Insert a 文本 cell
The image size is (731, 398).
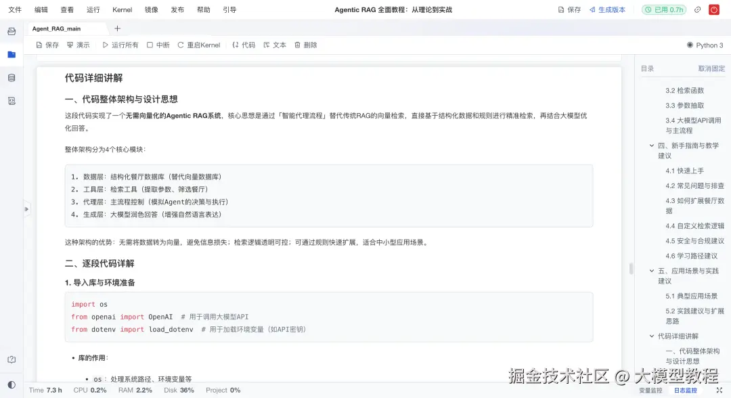click(x=275, y=45)
